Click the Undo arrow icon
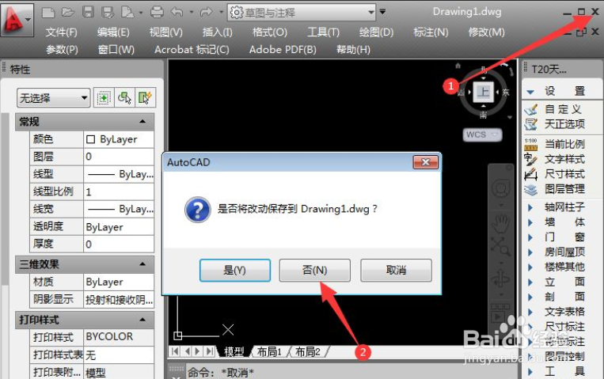Viewport: 604px width, 379px height. (177, 13)
